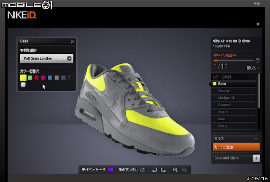The height and width of the screenshot is (182, 270).
Task: Select the magenta base color swatch
Action: click(43, 78)
